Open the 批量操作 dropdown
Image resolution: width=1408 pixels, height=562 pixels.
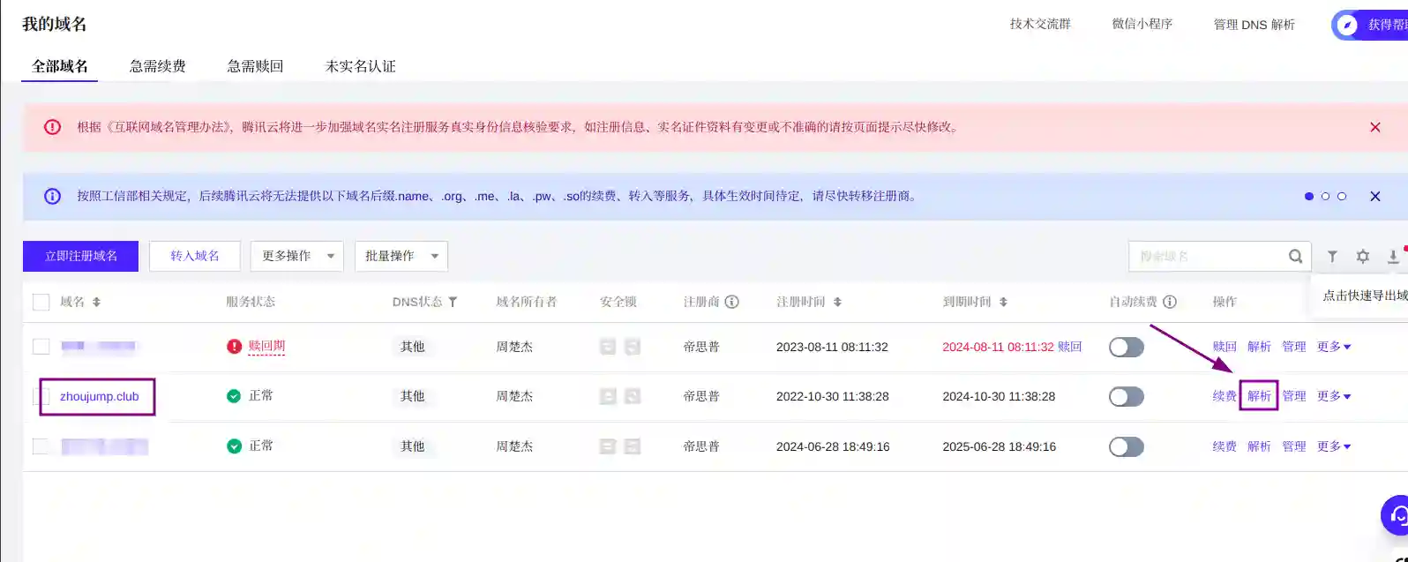pos(401,256)
